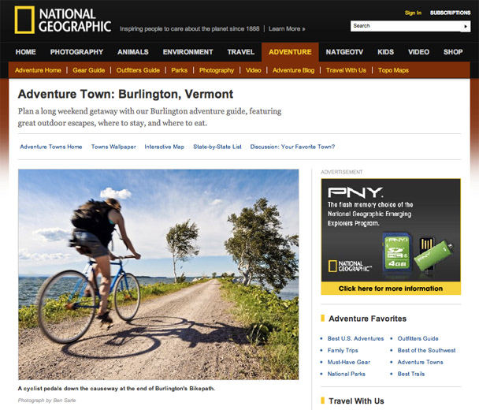This screenshot has width=479, height=410.
Task: Click the cyclist causeway photo
Action: tap(158, 274)
